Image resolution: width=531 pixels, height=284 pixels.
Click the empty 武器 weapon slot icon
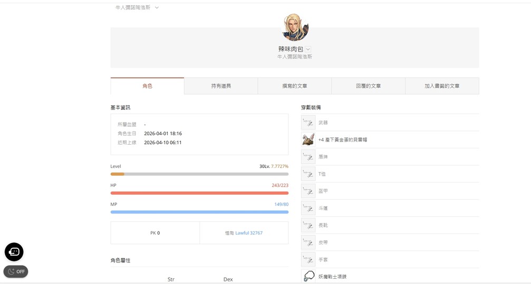[x=308, y=123]
